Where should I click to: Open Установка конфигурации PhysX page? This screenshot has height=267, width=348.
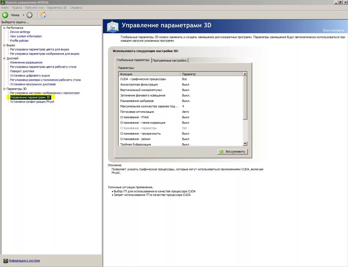(x=32, y=102)
